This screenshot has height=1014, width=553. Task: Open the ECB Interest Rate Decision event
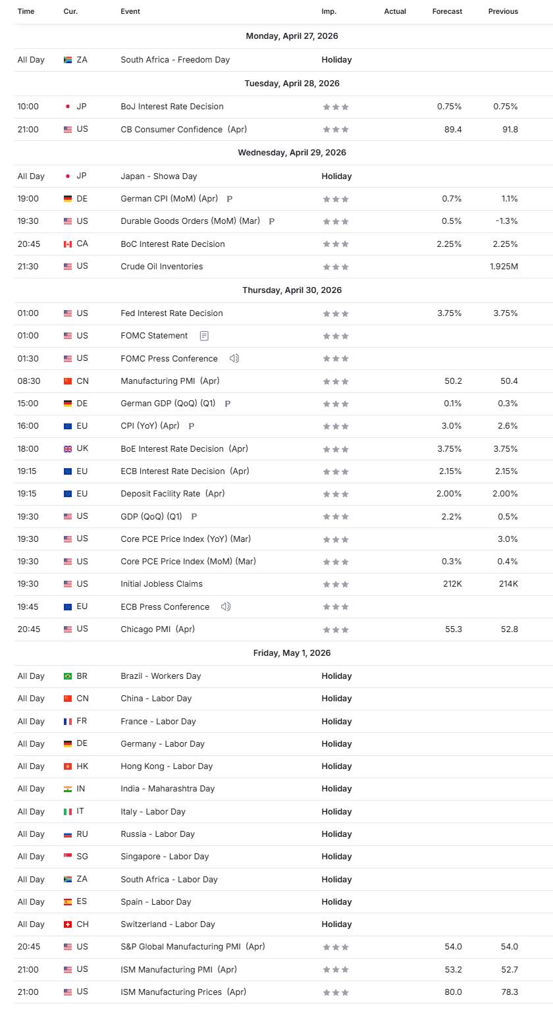pyautogui.click(x=175, y=471)
